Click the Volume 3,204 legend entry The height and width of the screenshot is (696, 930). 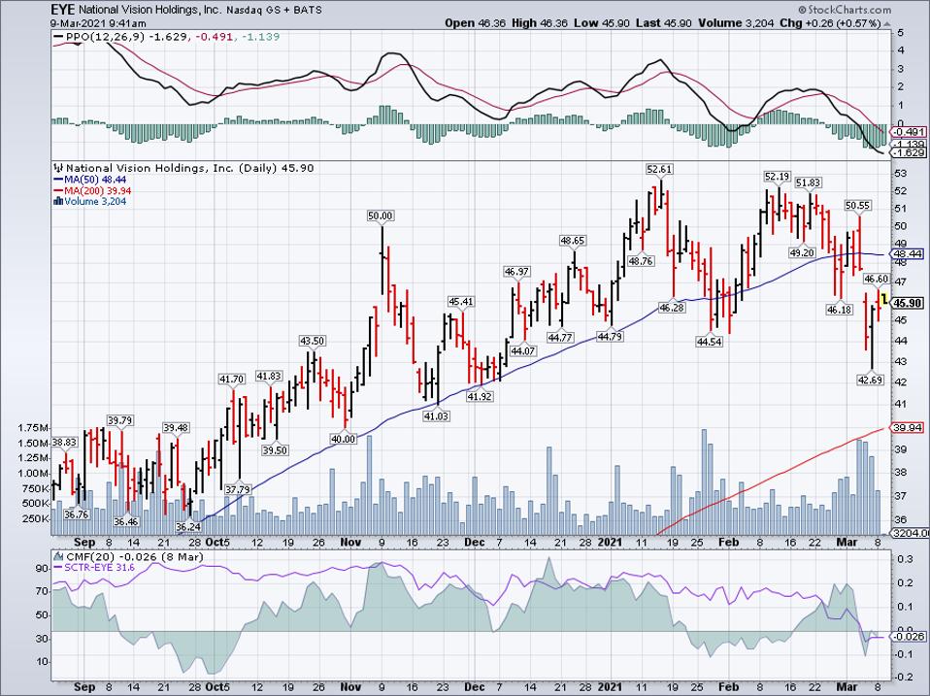95,201
